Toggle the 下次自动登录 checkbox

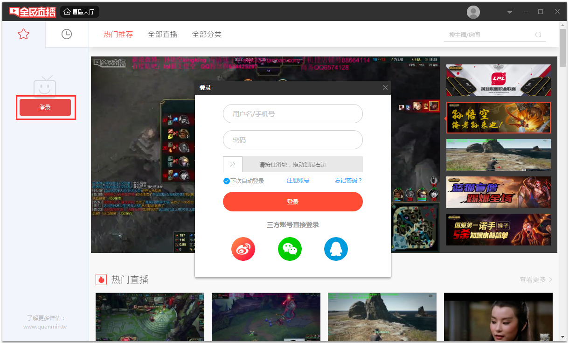click(226, 181)
